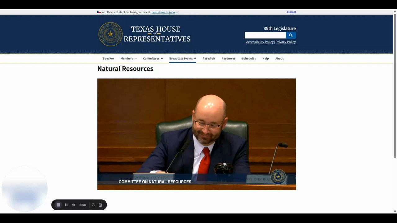This screenshot has width=397, height=223.
Task: Expand "Here's how you know" disclosure
Action: point(165,12)
